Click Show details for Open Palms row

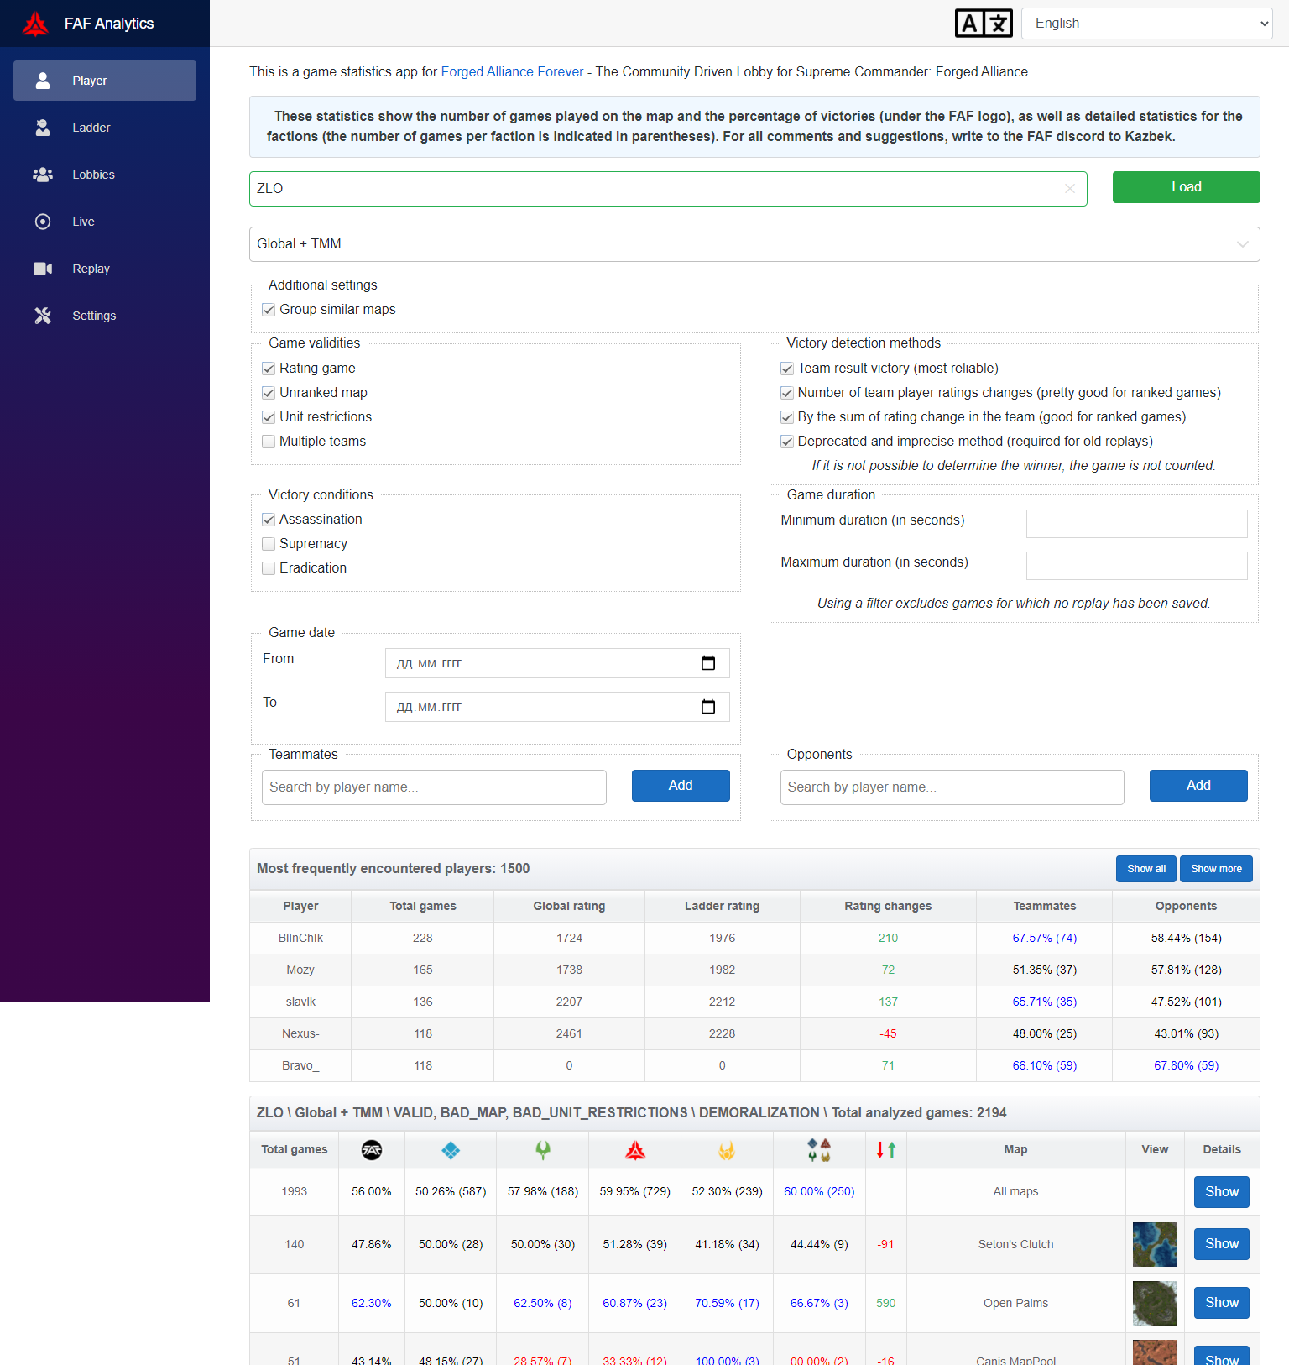pos(1222,1303)
